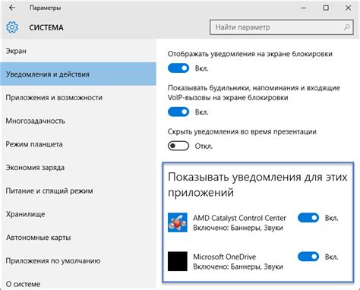
Task: Go back using the arrow icon
Action: [x=12, y=8]
